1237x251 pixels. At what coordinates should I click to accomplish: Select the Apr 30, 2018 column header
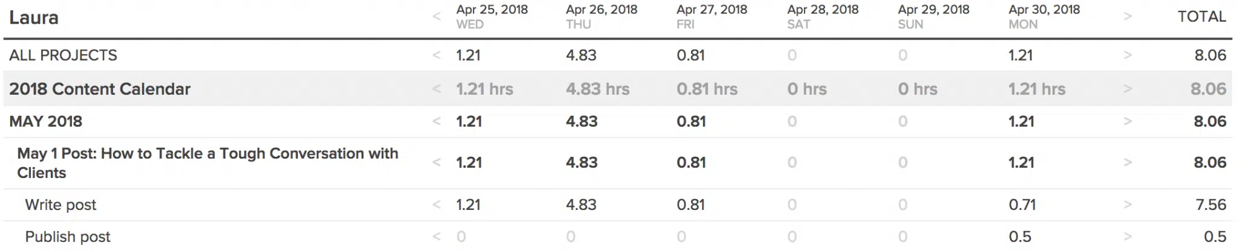pos(1044,16)
